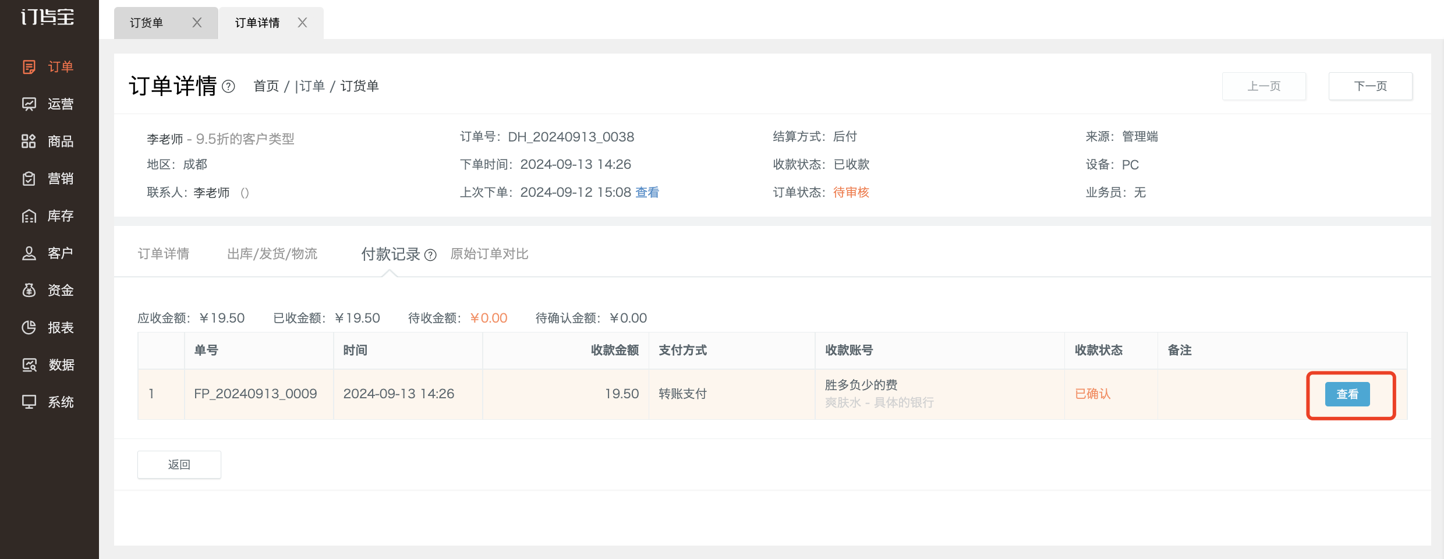1444x559 pixels.
Task: Open the 库存 warehouse icon
Action: click(x=29, y=216)
